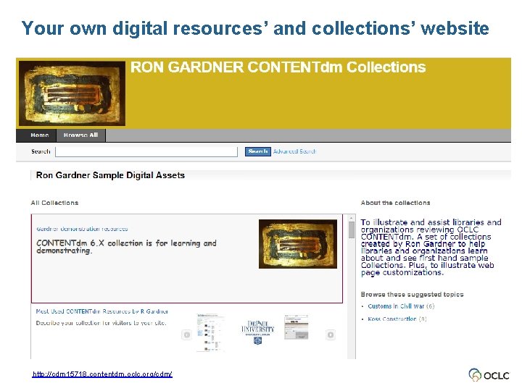The image size is (522, 391).
Task: Browse the Koss Construction topic
Action: coord(391,319)
